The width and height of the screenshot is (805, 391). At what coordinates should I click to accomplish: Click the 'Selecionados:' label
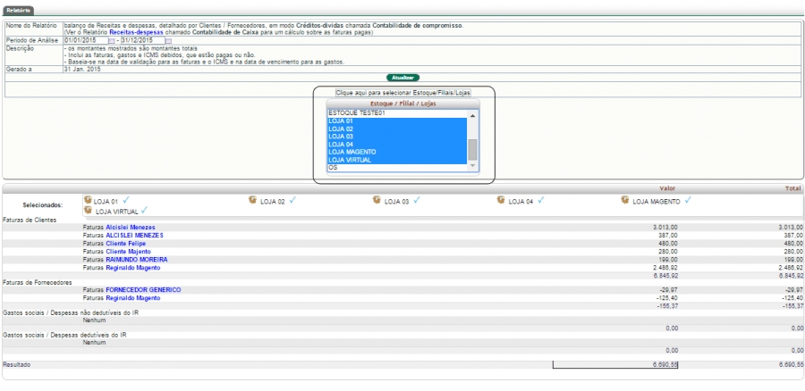(43, 205)
